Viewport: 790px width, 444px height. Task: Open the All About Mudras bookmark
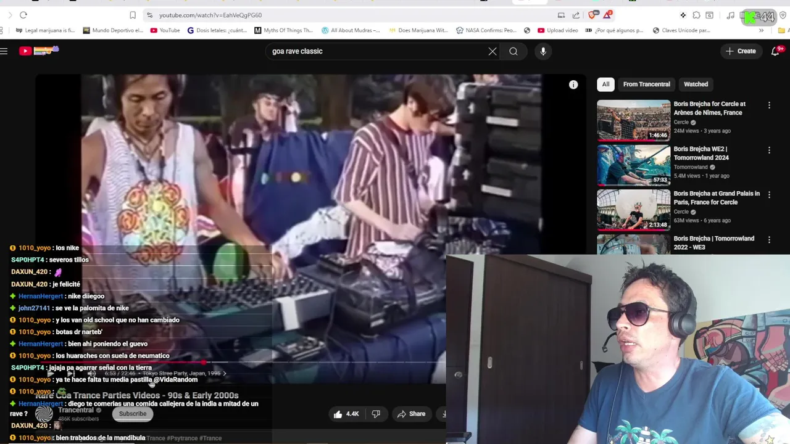tap(351, 30)
